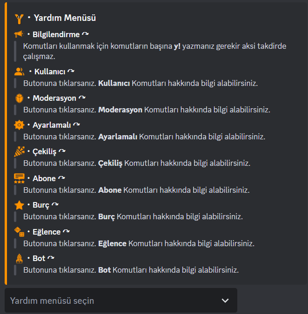The height and width of the screenshot is (314, 308).
Task: Click the orange star icon beside Burç
Action: pyautogui.click(x=19, y=205)
